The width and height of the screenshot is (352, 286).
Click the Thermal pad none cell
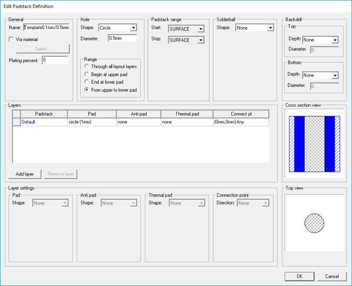[x=187, y=122]
